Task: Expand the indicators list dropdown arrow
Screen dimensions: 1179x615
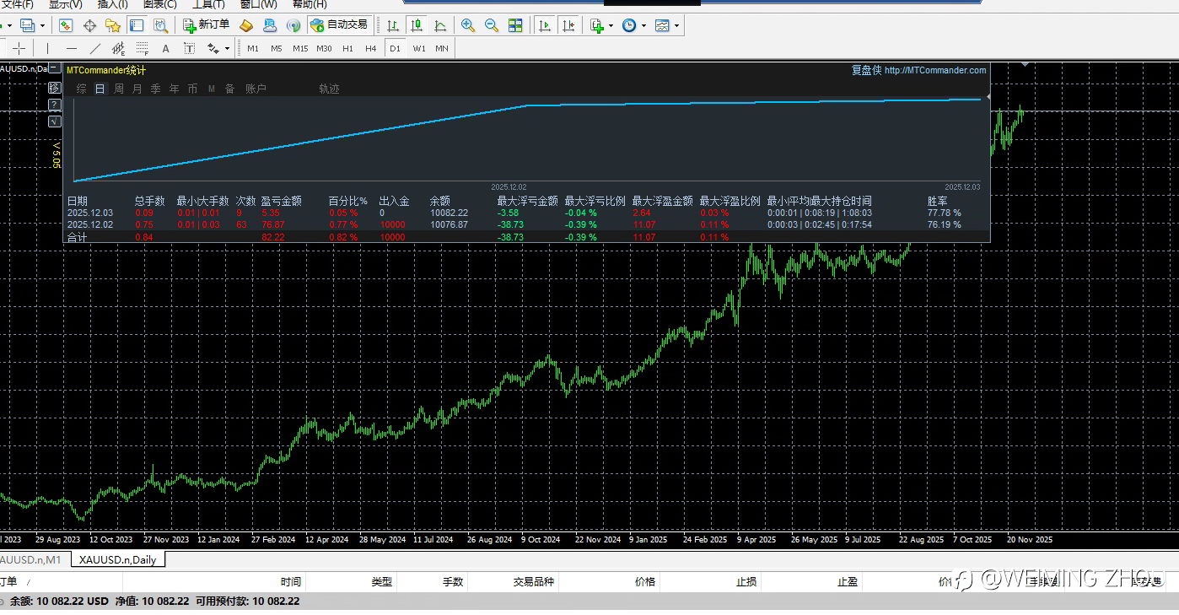Action: click(x=611, y=26)
